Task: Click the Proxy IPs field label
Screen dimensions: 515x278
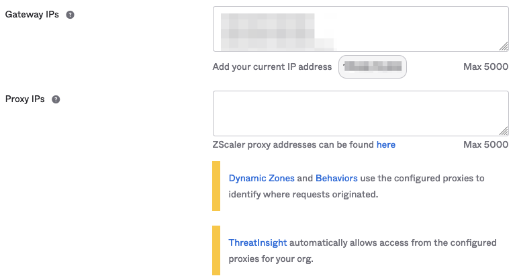Action: 25,99
